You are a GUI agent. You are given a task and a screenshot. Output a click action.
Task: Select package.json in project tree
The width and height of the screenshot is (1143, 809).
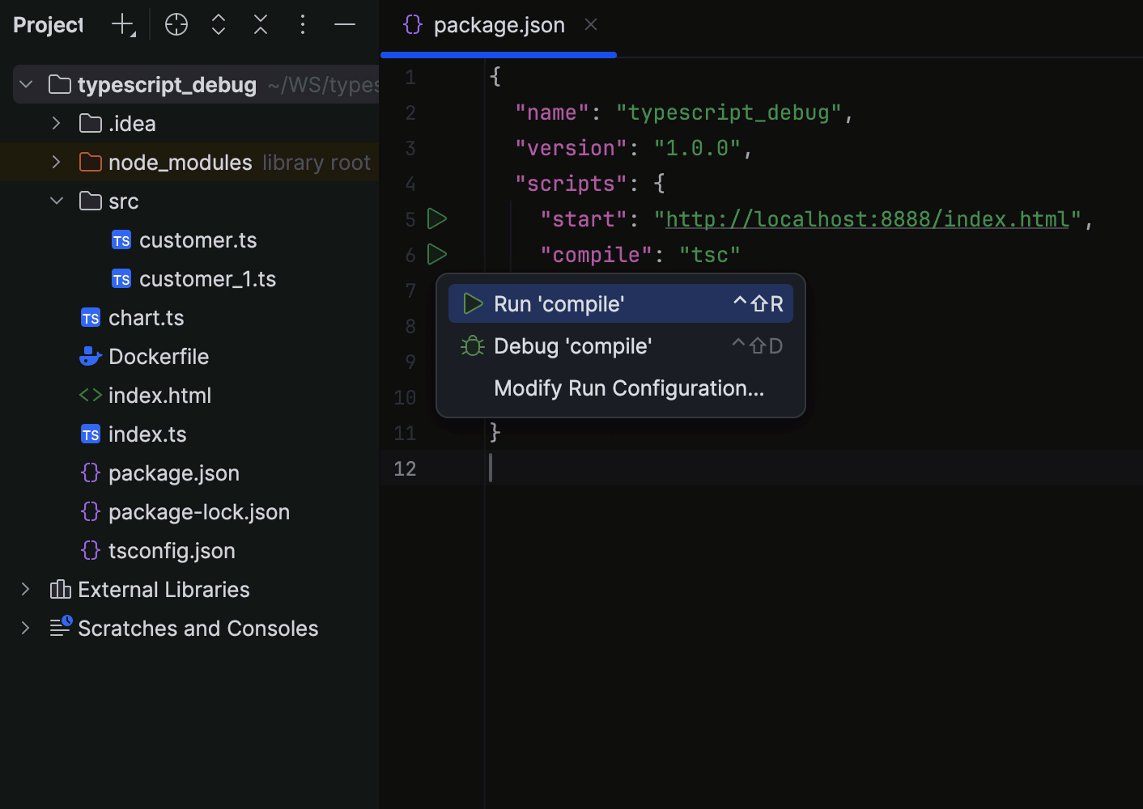174,473
